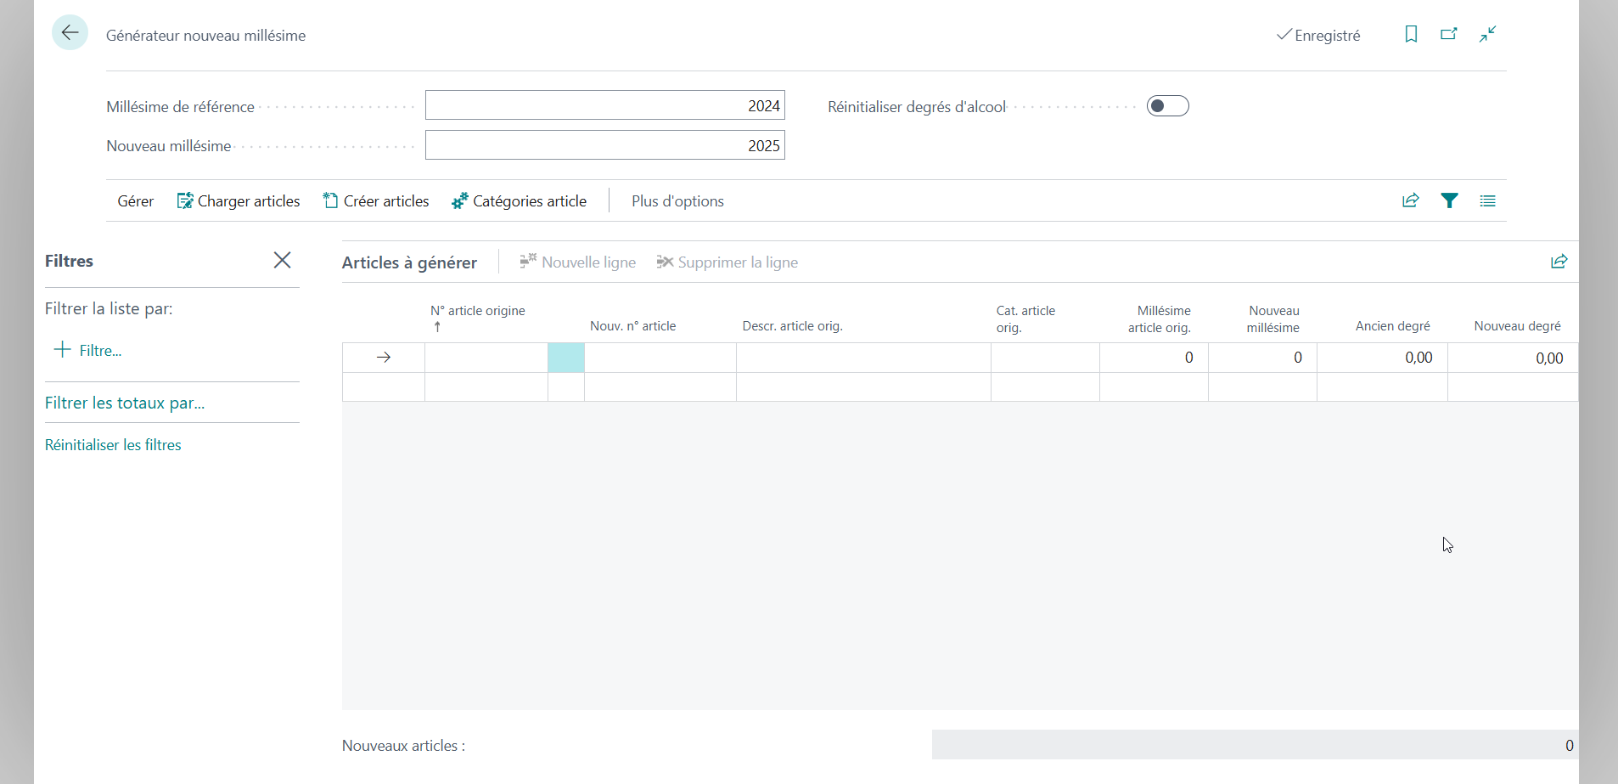
Task: Click the bookmark icon
Action: click(1411, 34)
